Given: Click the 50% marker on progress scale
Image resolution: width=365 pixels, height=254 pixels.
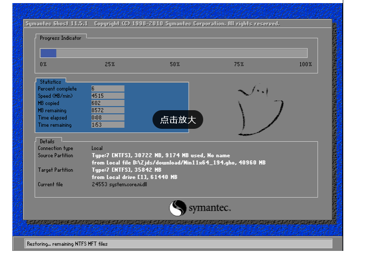Looking at the screenshot, I should point(175,64).
